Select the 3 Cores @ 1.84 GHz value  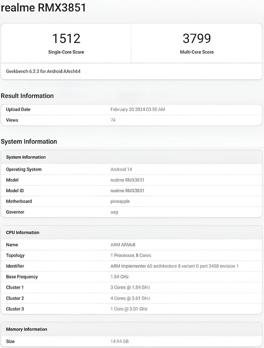[130, 287]
